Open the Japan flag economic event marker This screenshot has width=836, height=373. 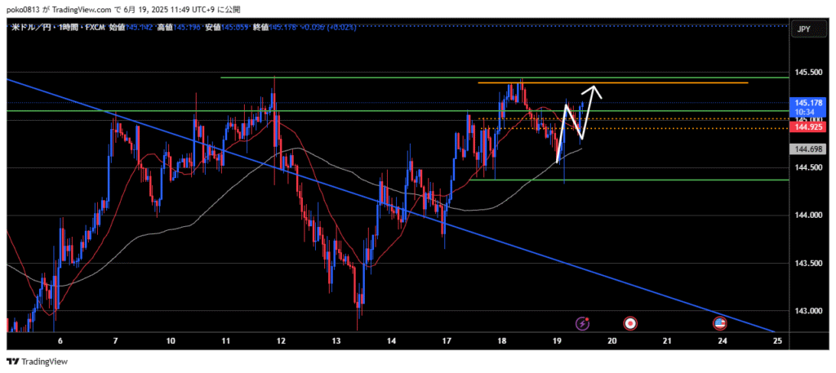pos(630,323)
